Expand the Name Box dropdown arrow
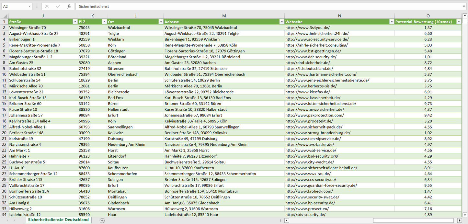The image size is (468, 224). (x=29, y=6)
